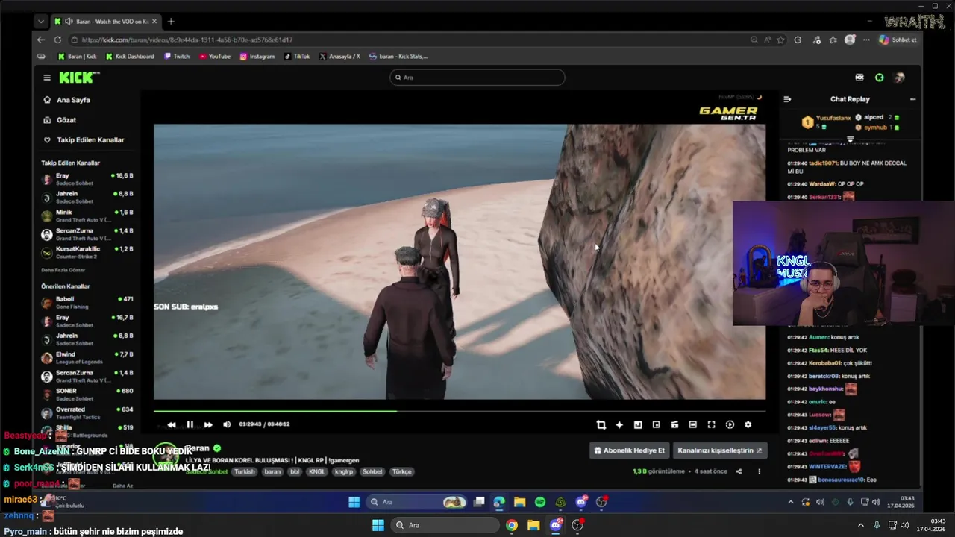This screenshot has width=955, height=537.
Task: Open playback speed control in player
Action: click(x=730, y=424)
